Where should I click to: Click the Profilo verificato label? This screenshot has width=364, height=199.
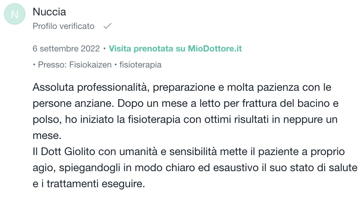click(64, 26)
